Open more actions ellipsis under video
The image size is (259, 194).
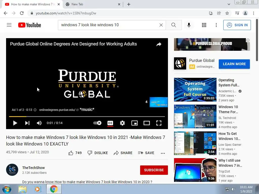coord(163,153)
